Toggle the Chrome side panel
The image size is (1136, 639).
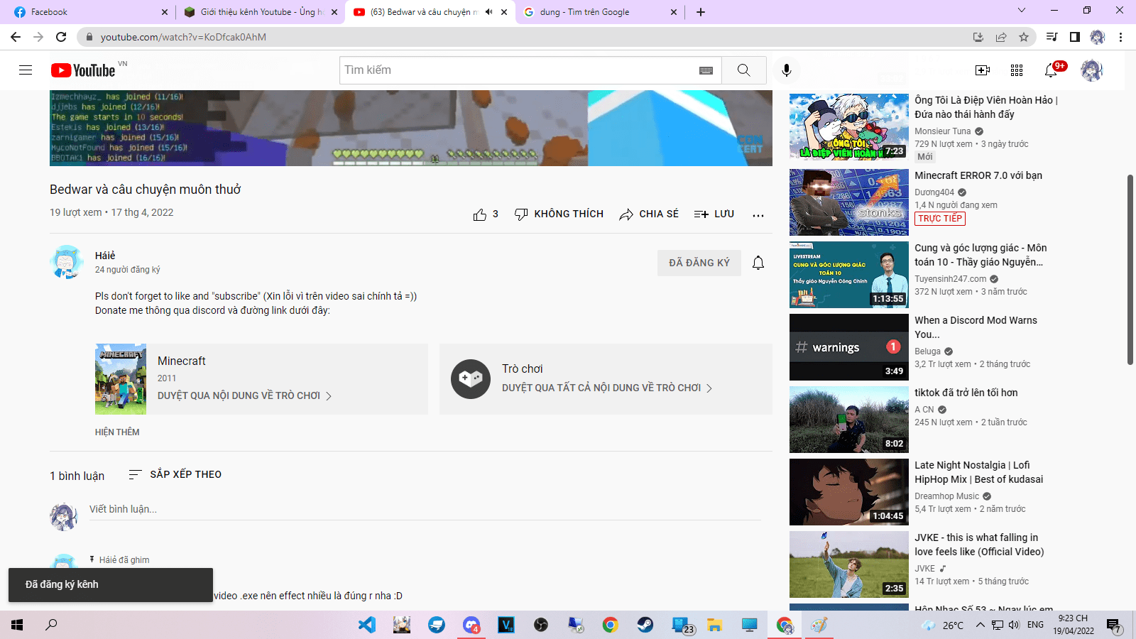pos(1075,37)
